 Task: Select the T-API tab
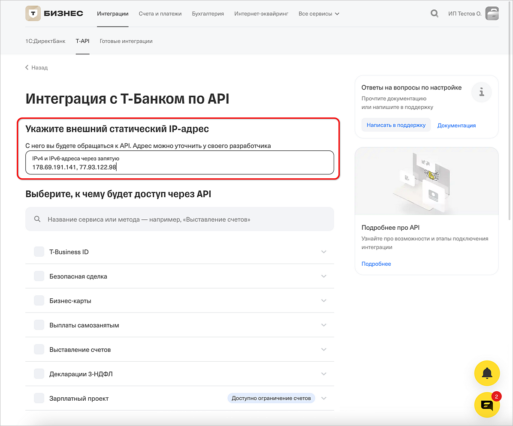coord(82,41)
